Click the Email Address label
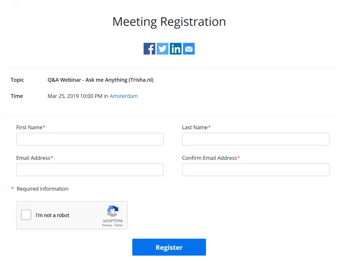346x261 pixels. click(33, 158)
